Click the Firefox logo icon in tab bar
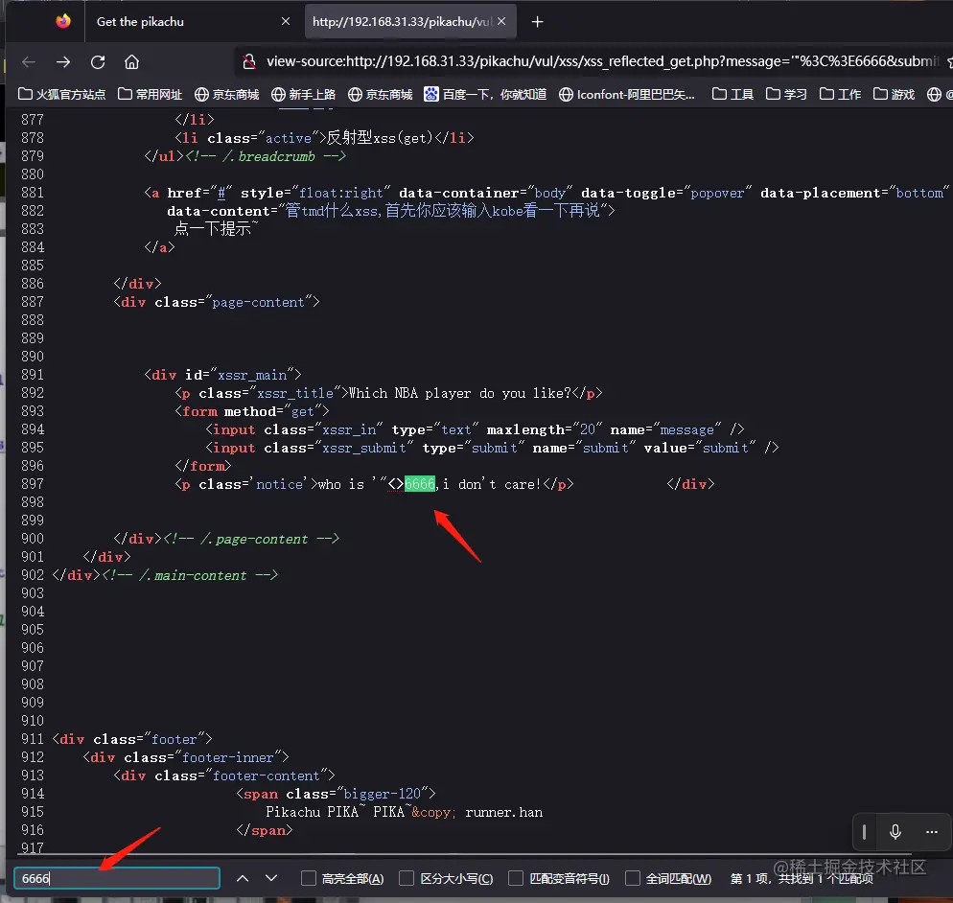 point(63,21)
